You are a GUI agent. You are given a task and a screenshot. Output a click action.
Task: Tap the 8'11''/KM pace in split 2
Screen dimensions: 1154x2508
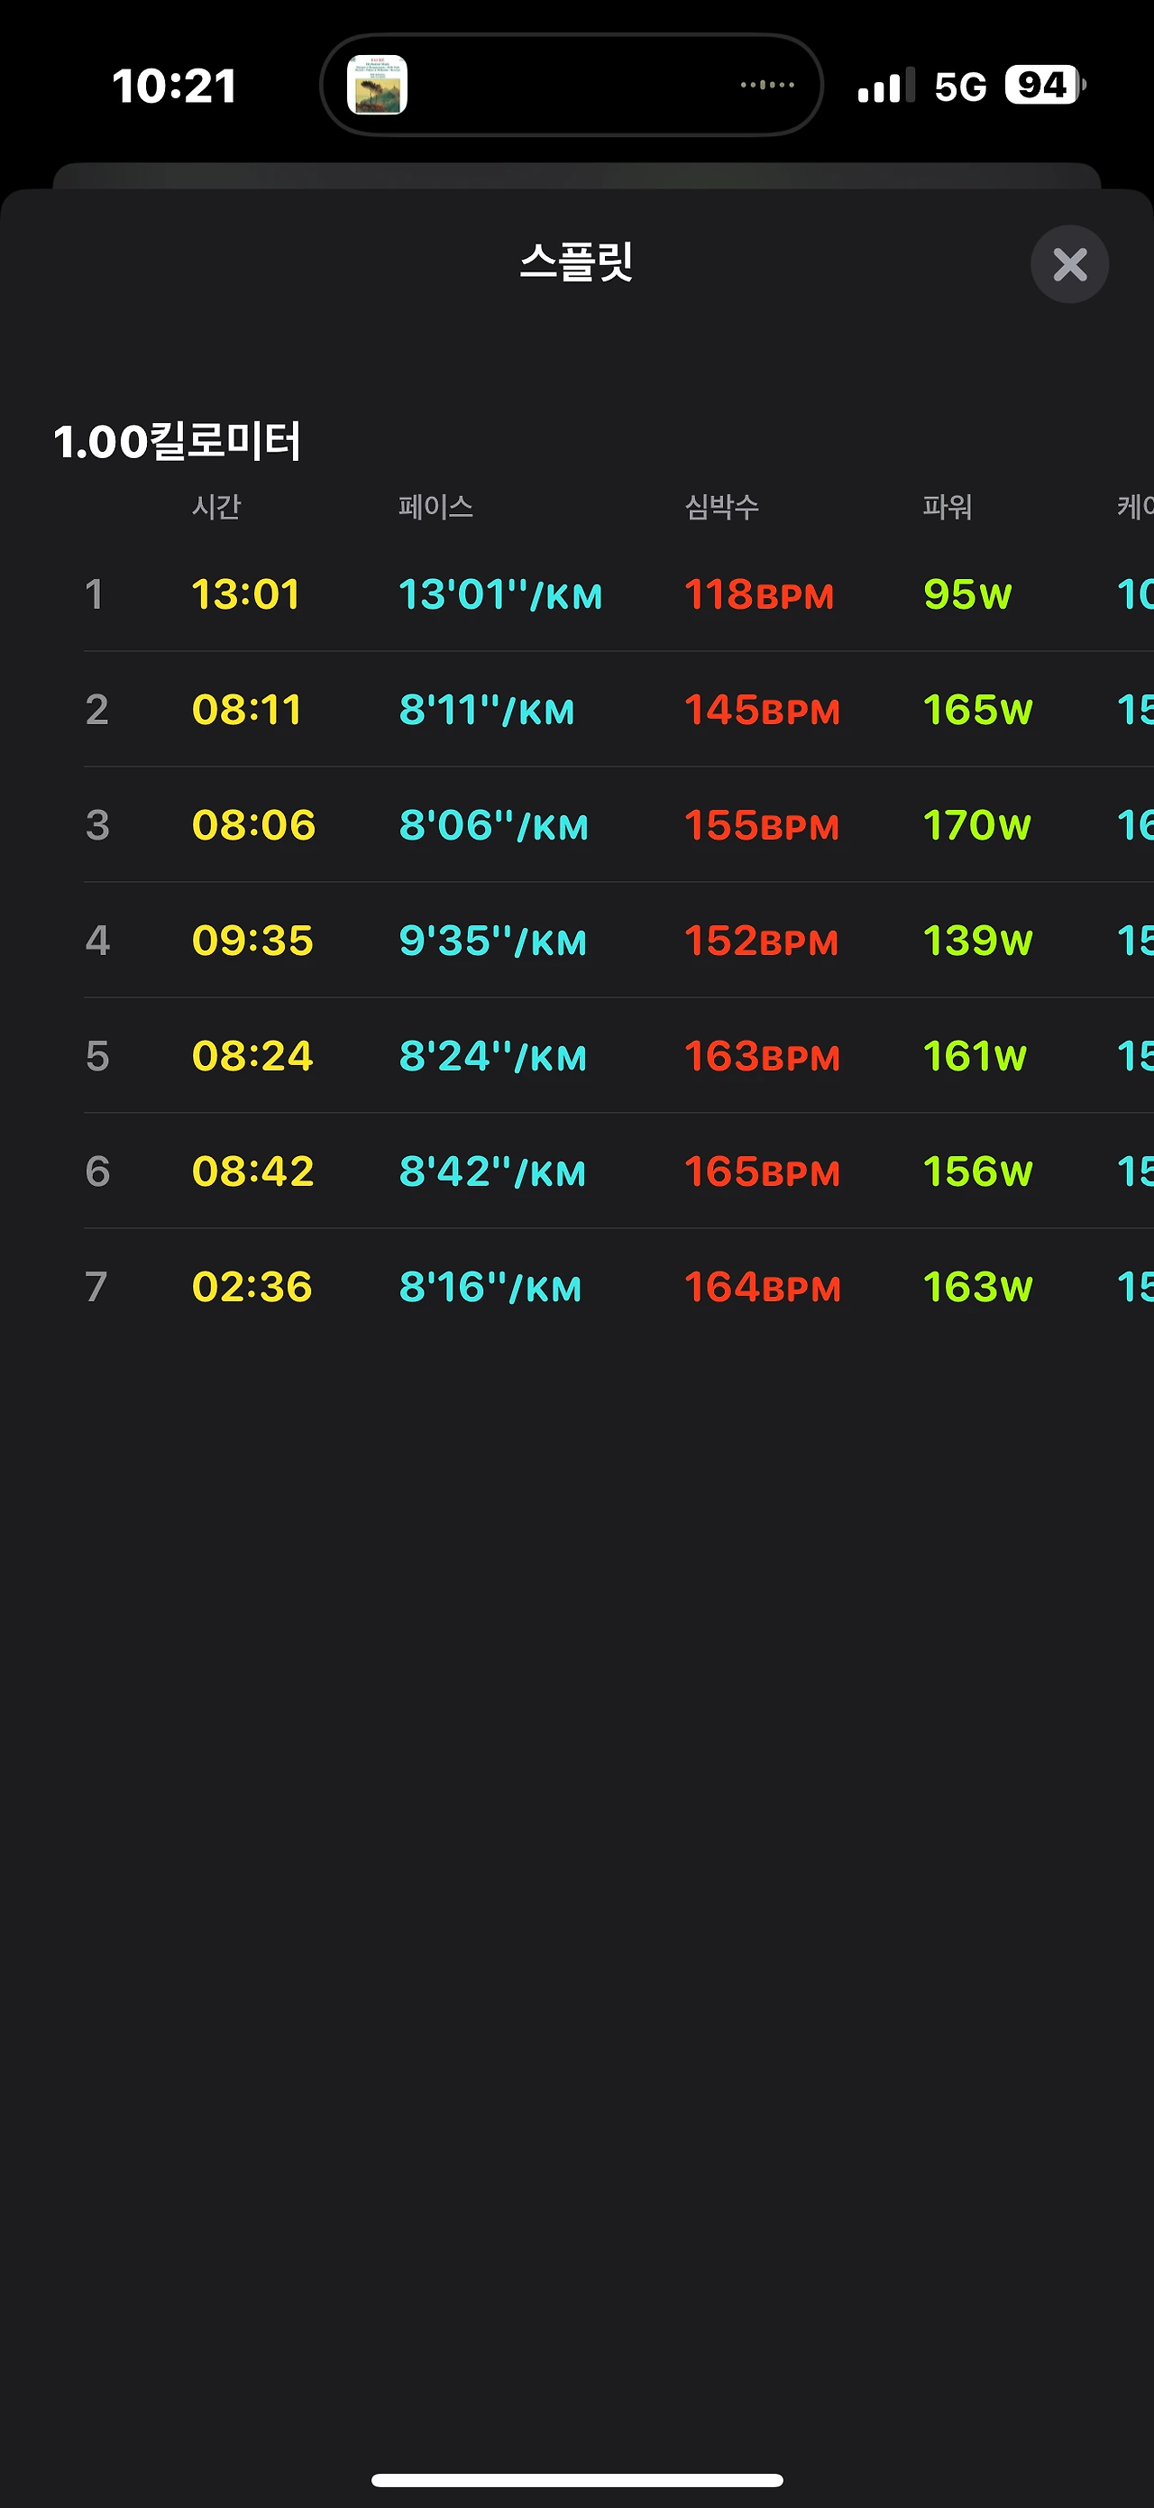pos(487,710)
